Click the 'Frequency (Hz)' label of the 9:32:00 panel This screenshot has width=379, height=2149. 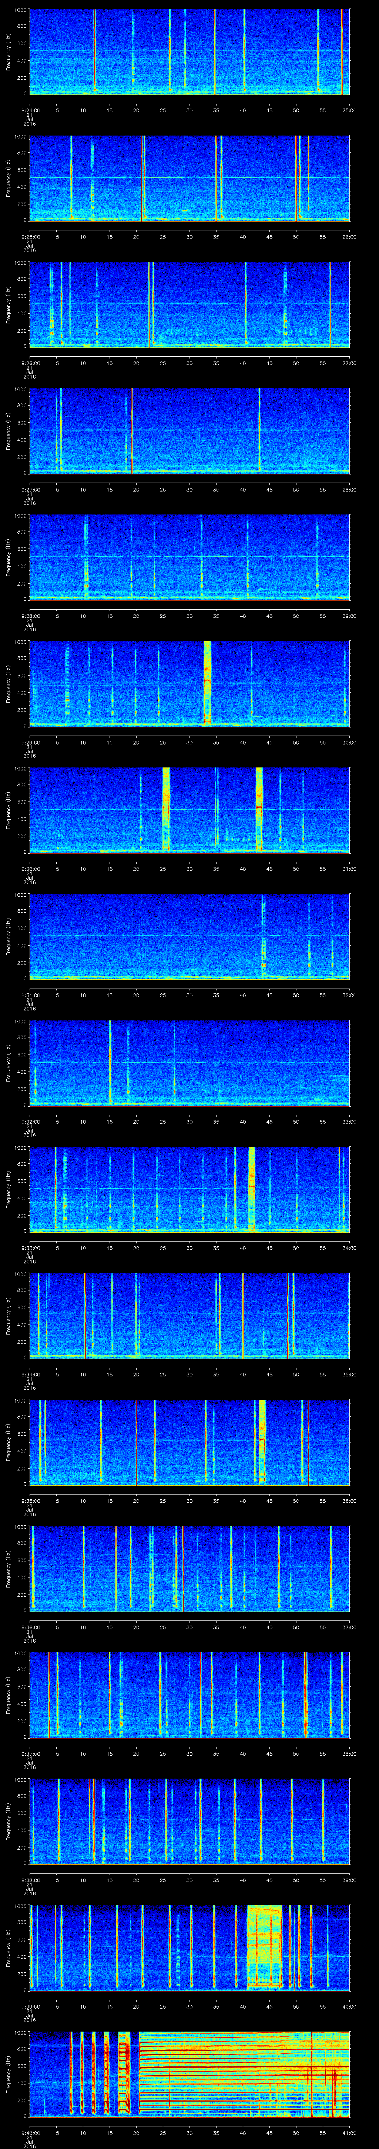9,1063
